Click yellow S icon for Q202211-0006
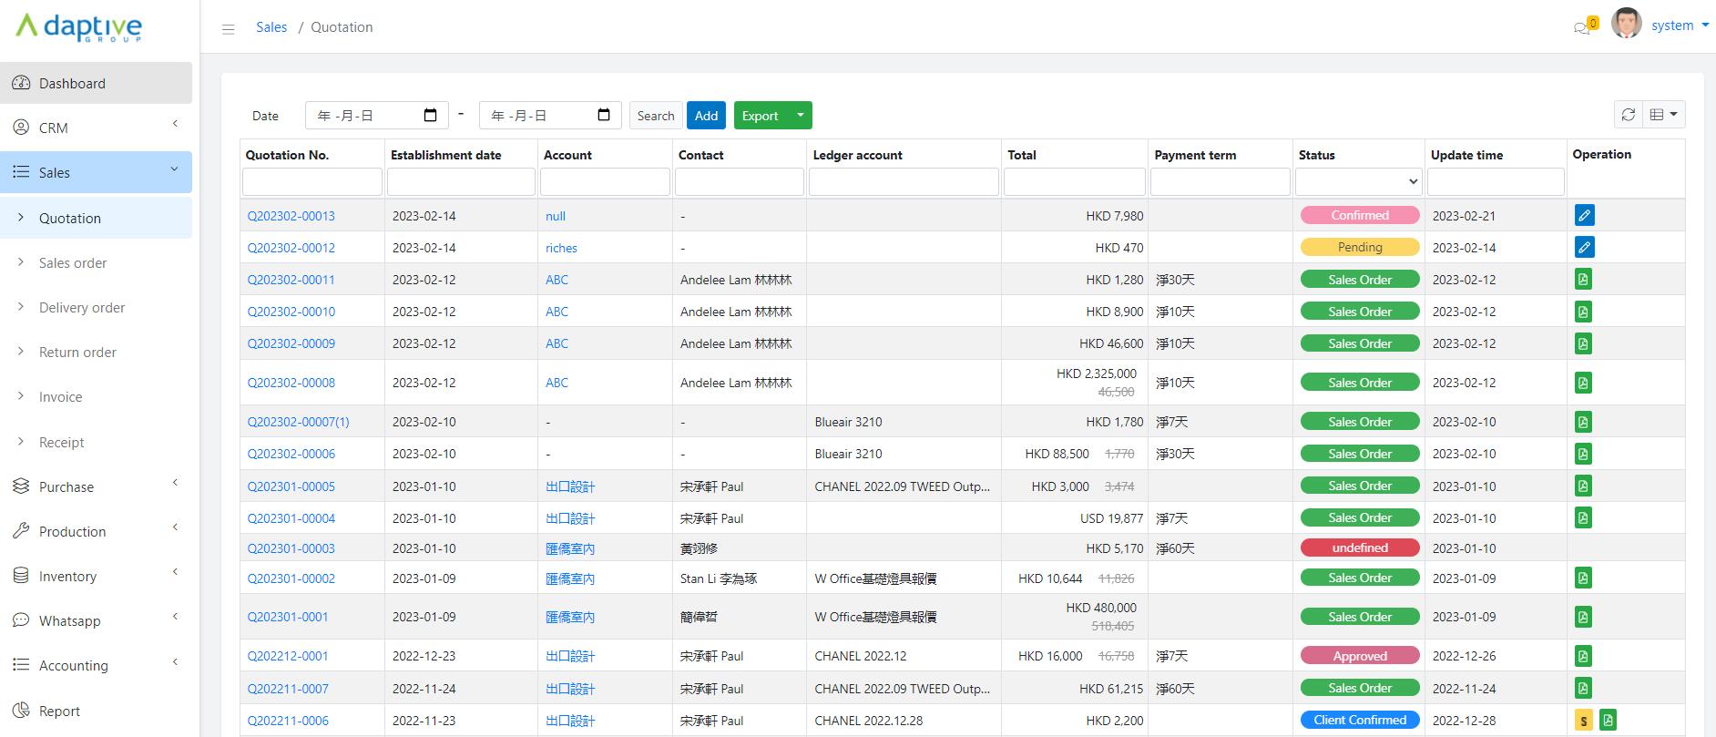 pyautogui.click(x=1584, y=721)
